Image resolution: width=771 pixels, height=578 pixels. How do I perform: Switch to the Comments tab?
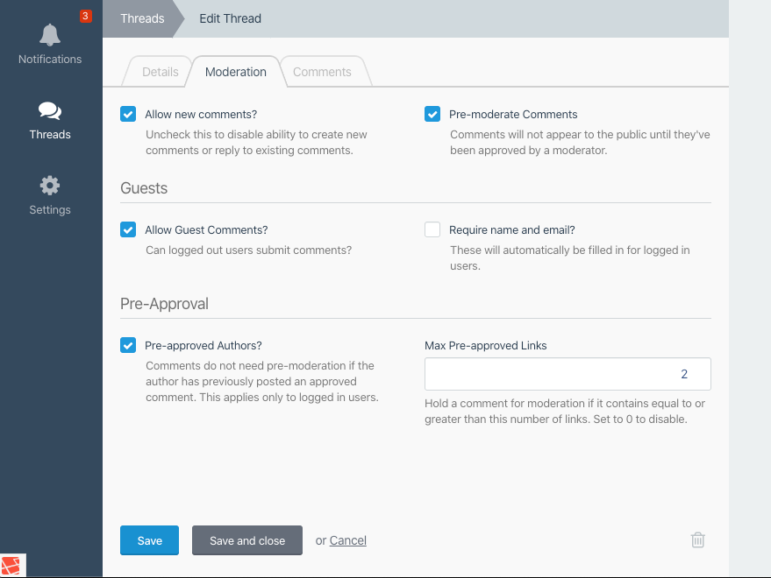point(322,72)
